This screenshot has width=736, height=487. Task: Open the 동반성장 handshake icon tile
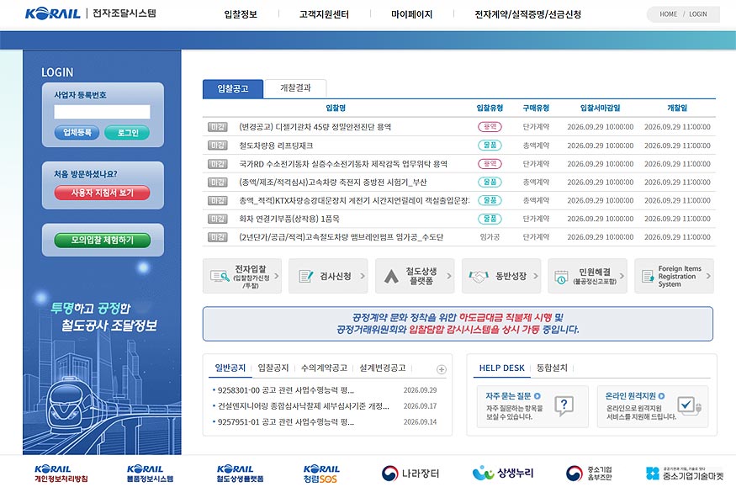[x=500, y=276]
